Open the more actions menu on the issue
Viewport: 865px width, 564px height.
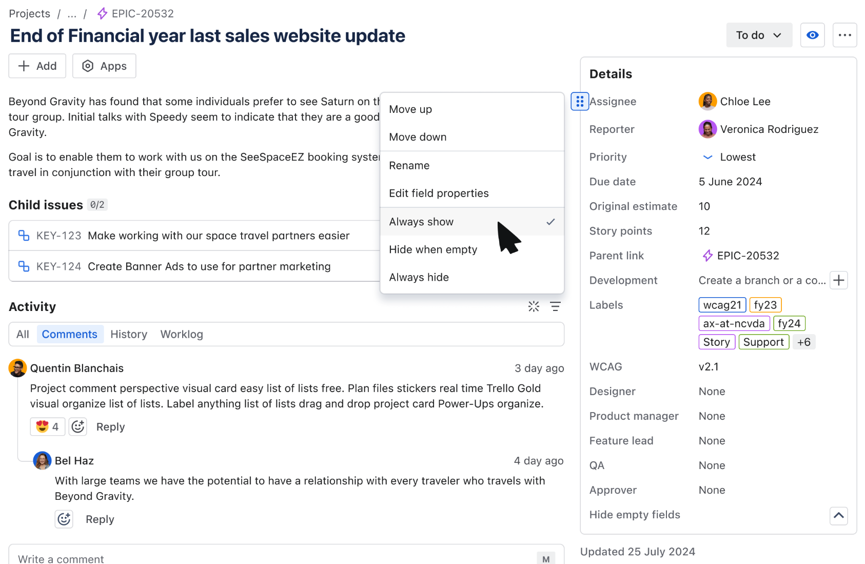click(845, 35)
